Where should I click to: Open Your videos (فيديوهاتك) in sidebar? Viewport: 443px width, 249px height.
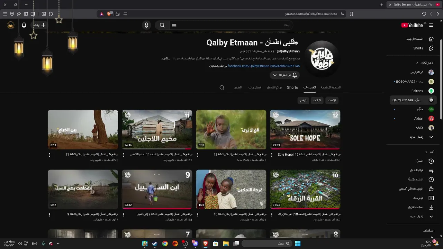(414, 198)
